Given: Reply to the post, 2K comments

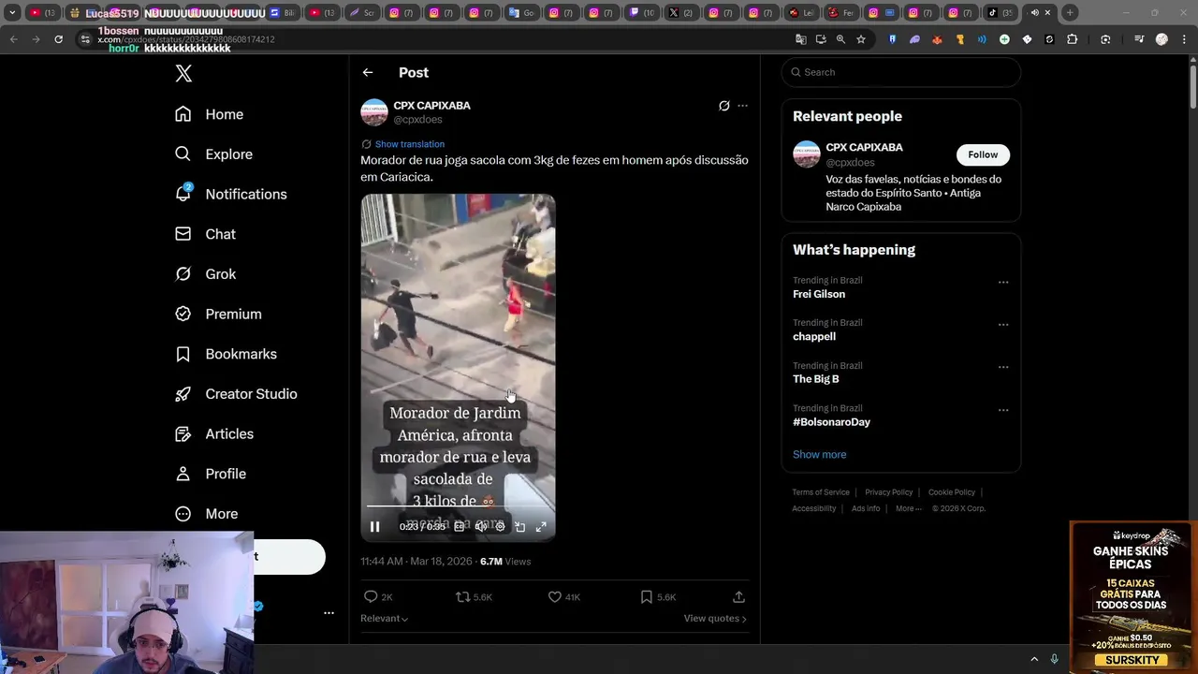Looking at the screenshot, I should point(377,596).
